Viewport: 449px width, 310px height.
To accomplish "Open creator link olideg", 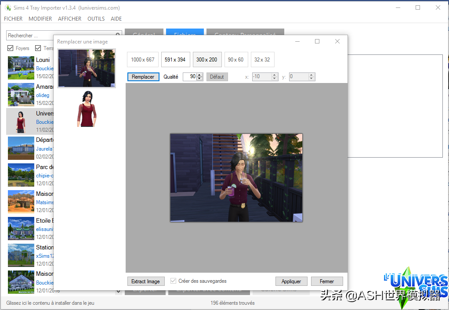I will (43, 95).
